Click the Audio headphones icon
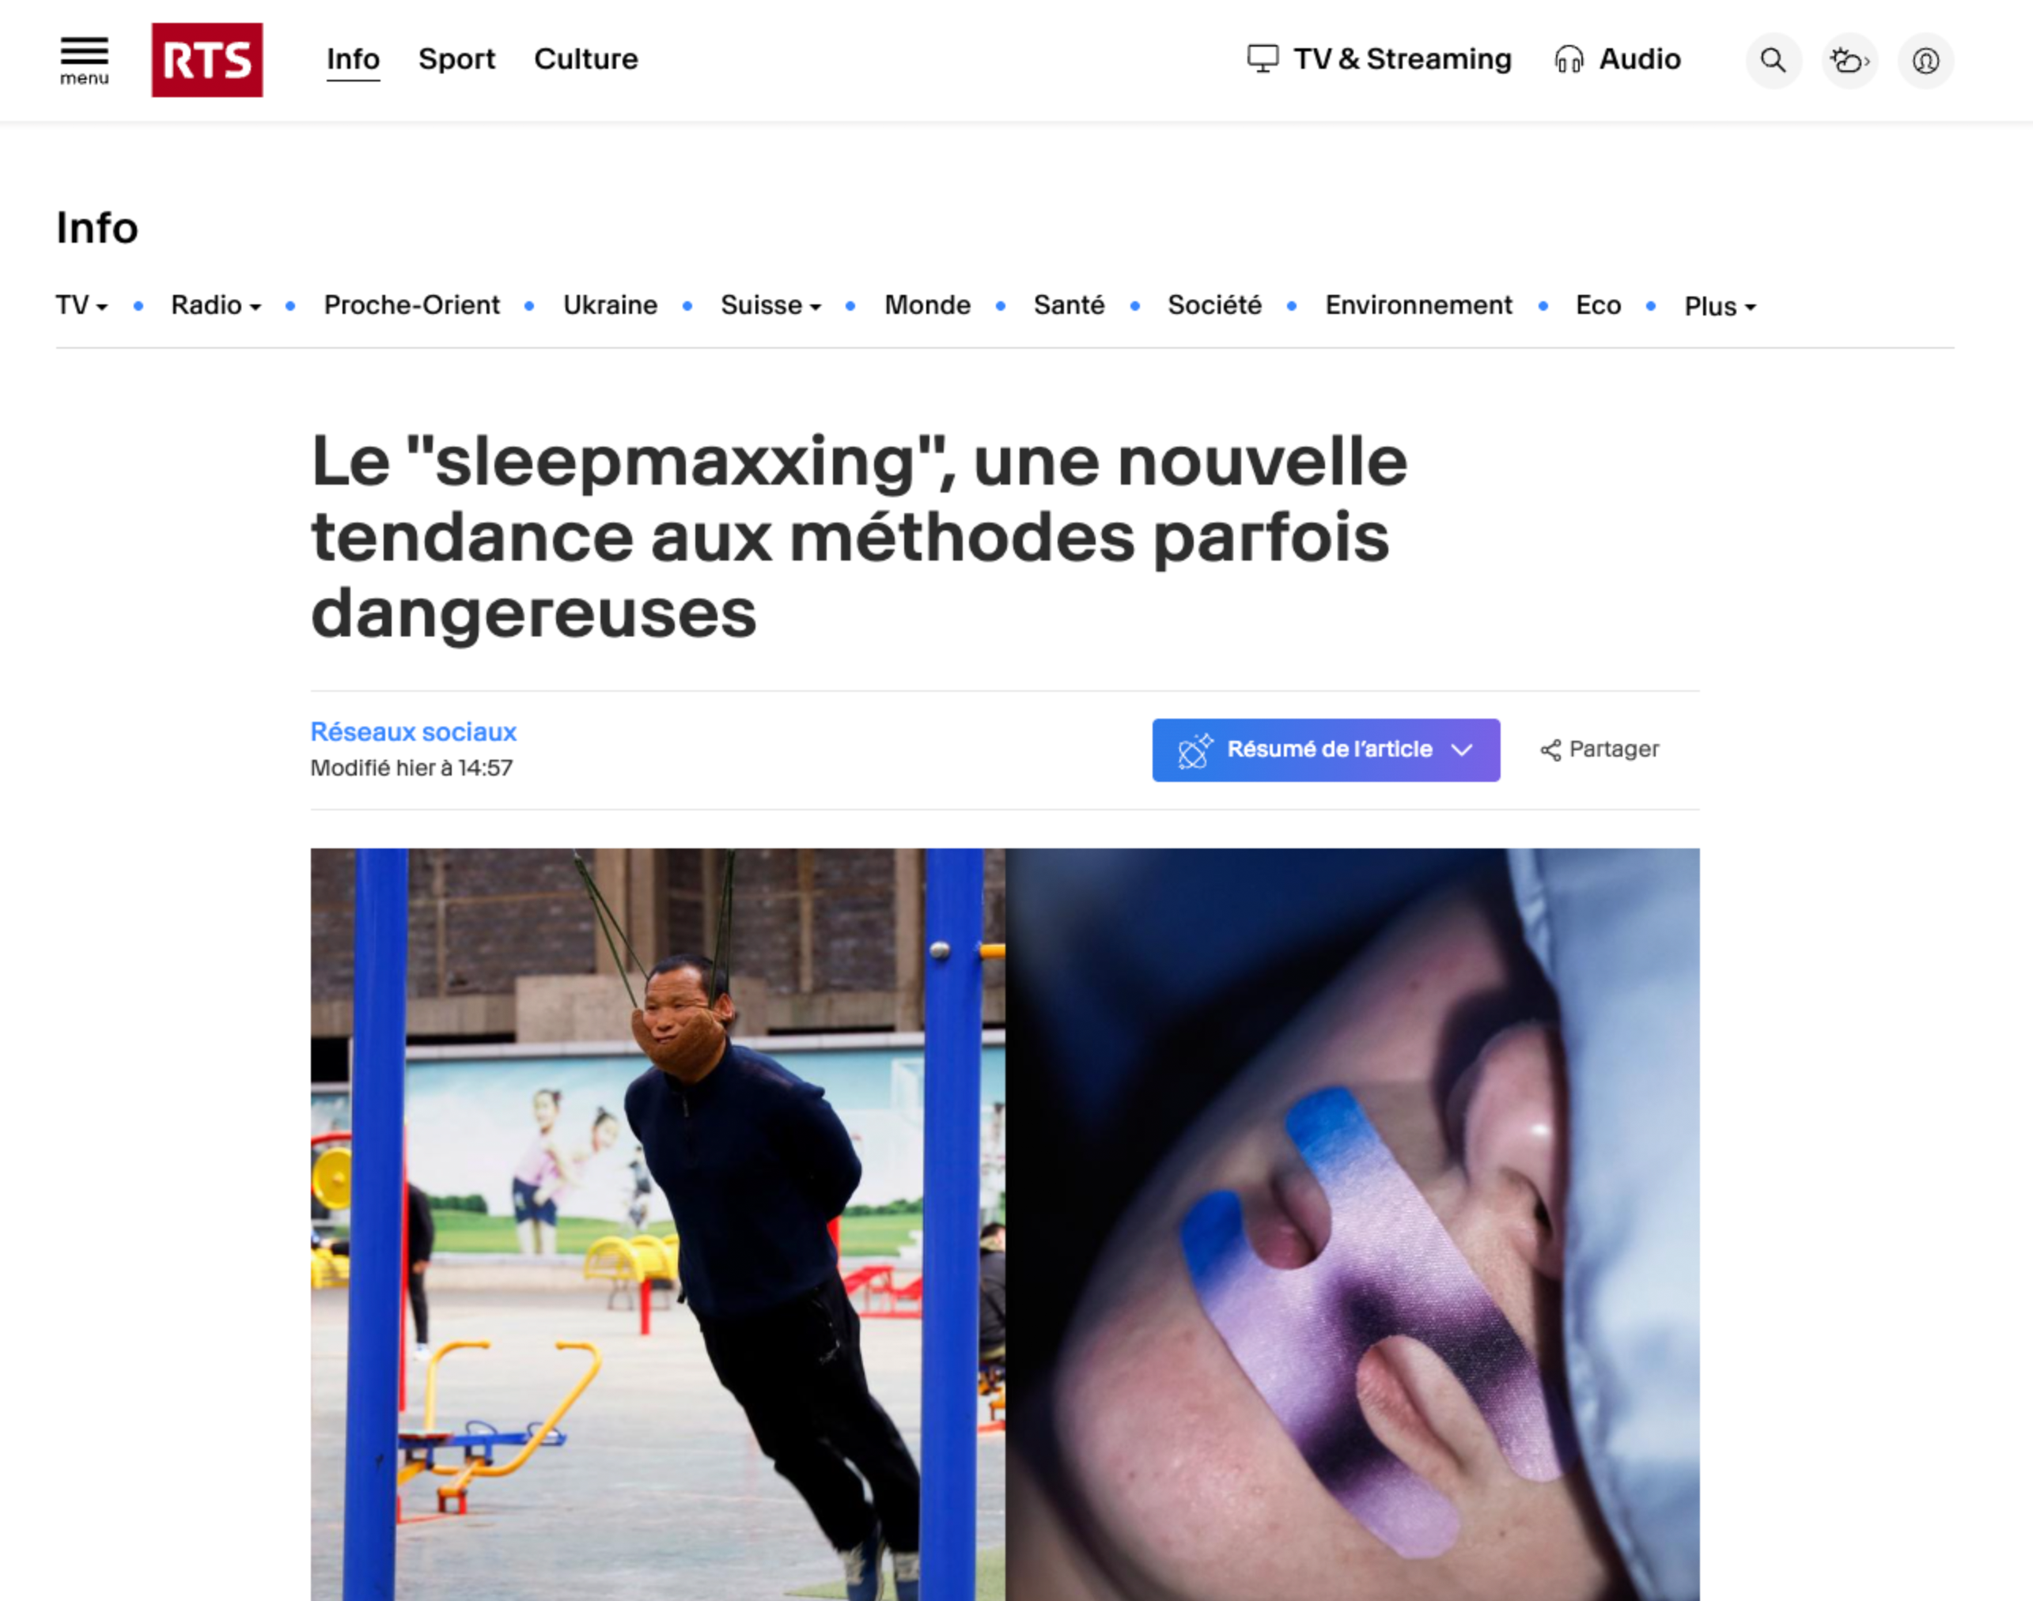This screenshot has width=2033, height=1601. [1569, 60]
